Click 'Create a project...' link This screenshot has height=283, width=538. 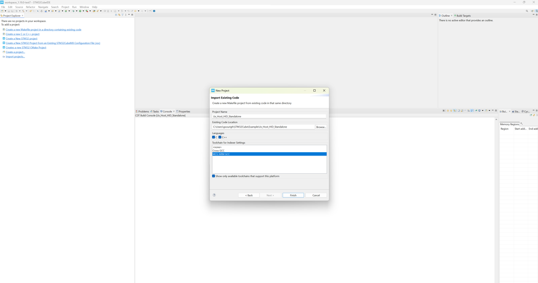15,52
